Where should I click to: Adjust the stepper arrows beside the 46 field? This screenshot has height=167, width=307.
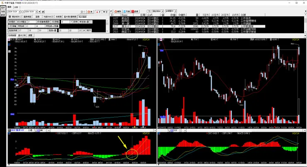tap(46, 130)
